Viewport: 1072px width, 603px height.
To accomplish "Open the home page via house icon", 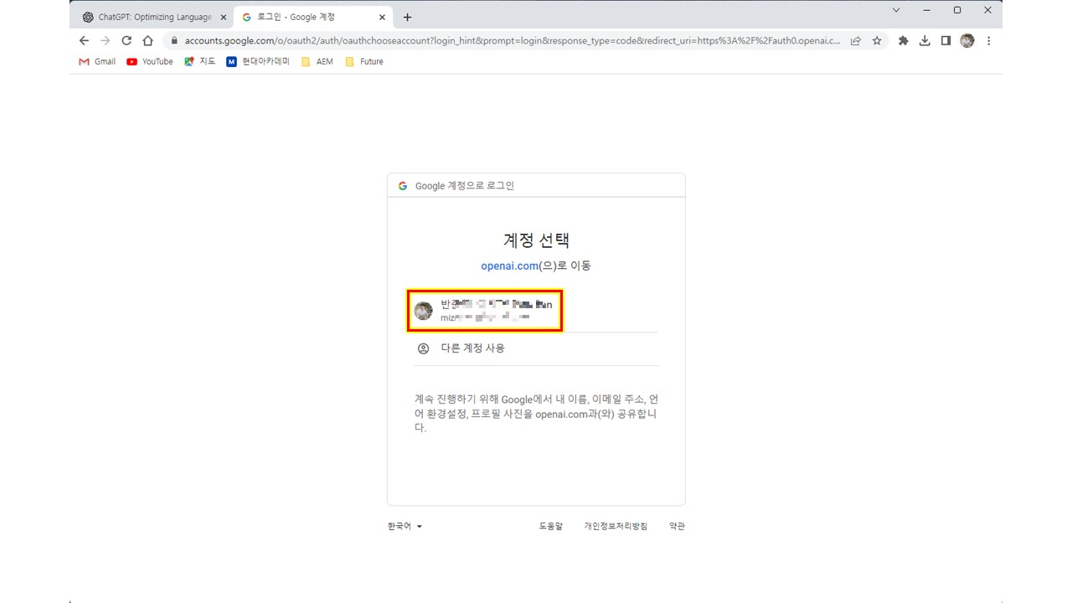I will pos(148,40).
